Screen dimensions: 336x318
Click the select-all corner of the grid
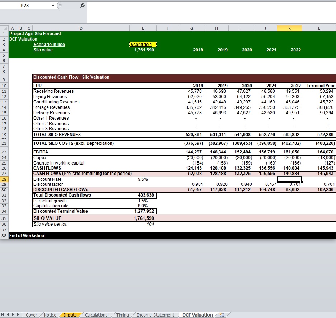click(x=4, y=28)
